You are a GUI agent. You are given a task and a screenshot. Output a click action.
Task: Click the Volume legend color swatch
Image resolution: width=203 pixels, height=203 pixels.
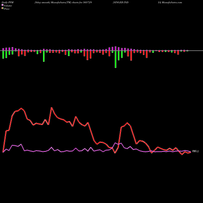pyautogui.click(x=2, y=5)
